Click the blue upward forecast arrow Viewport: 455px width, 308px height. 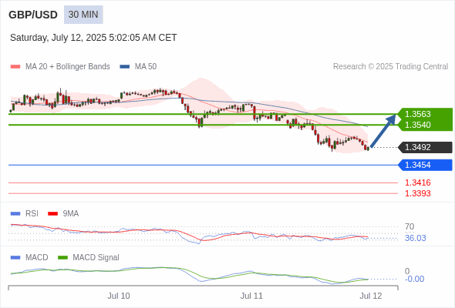point(383,131)
